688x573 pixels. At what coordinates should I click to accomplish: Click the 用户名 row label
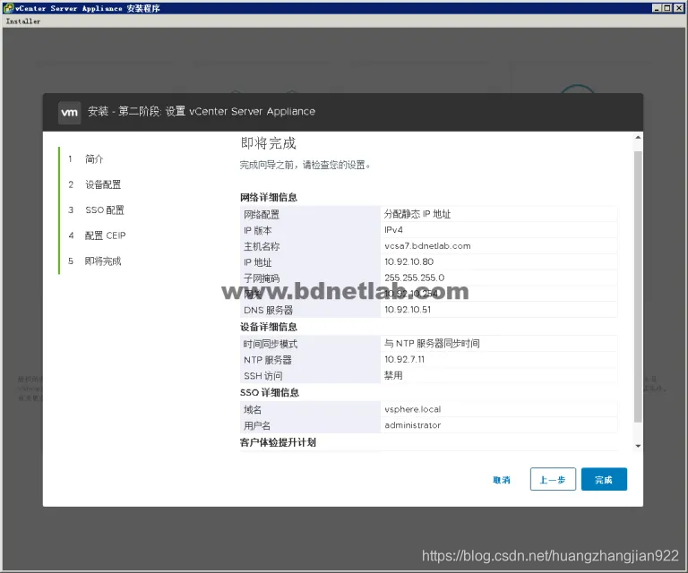[257, 425]
